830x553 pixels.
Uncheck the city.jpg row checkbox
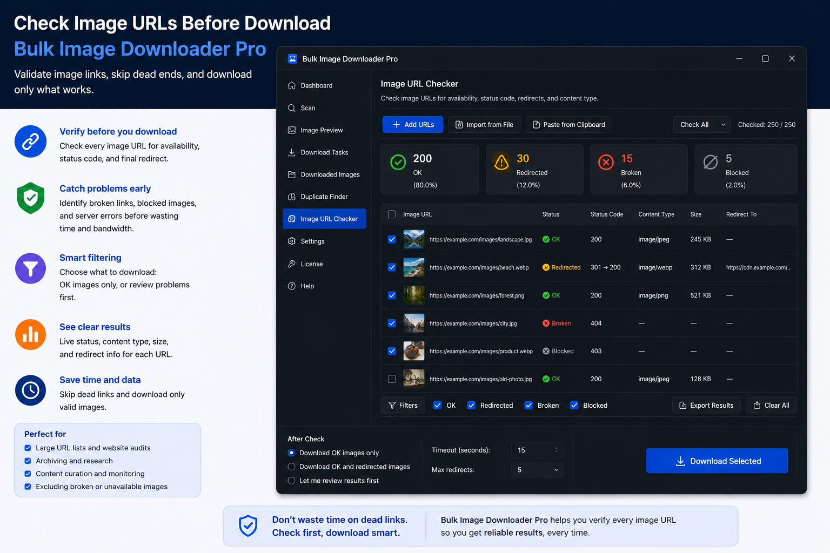(x=392, y=323)
